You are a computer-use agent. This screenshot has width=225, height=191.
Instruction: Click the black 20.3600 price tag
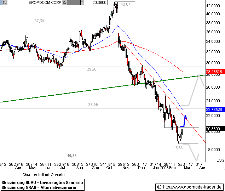[x=215, y=129]
